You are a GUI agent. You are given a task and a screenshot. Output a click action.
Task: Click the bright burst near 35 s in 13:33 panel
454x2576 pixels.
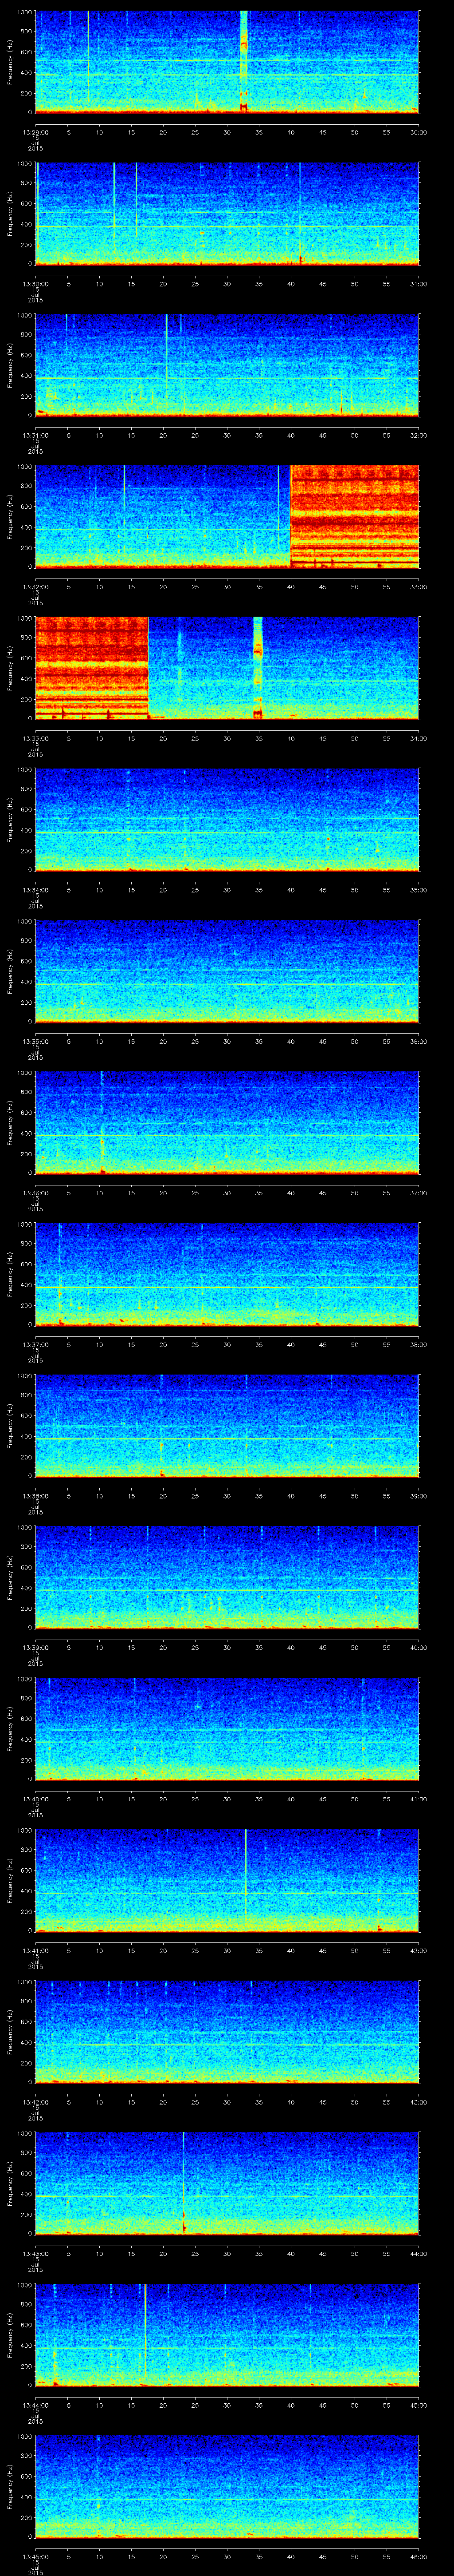tap(258, 668)
